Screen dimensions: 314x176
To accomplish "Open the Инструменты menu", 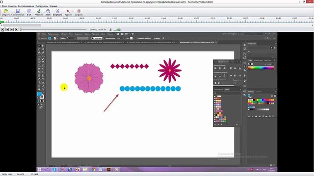I will click(x=42, y=6).
